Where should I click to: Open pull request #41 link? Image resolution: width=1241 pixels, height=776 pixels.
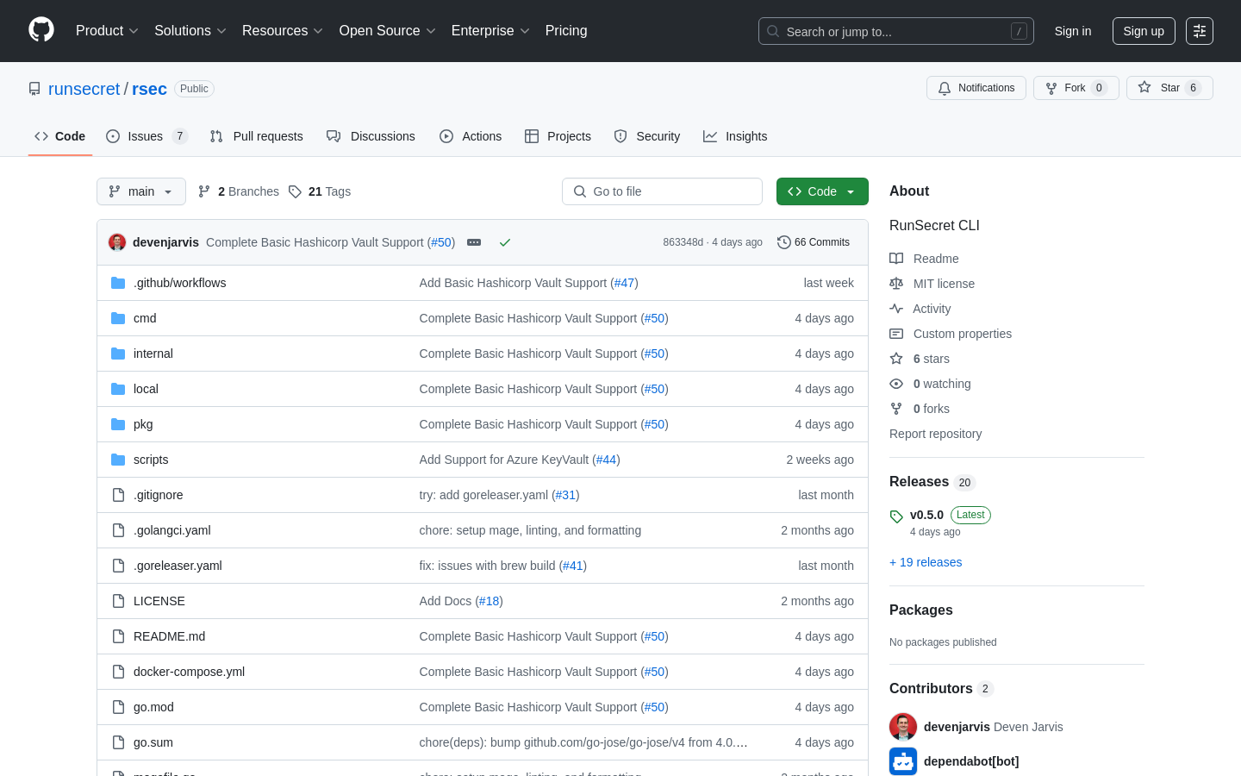[x=573, y=566]
